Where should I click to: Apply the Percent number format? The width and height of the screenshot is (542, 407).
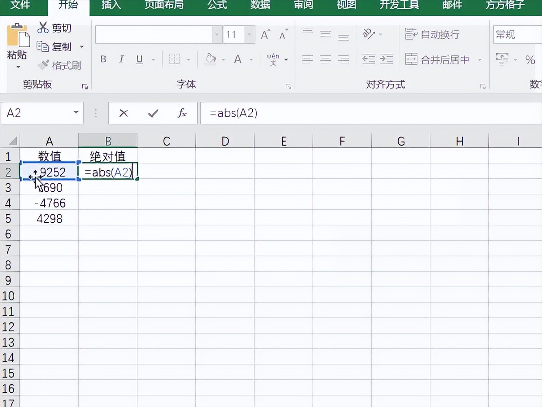pos(530,60)
